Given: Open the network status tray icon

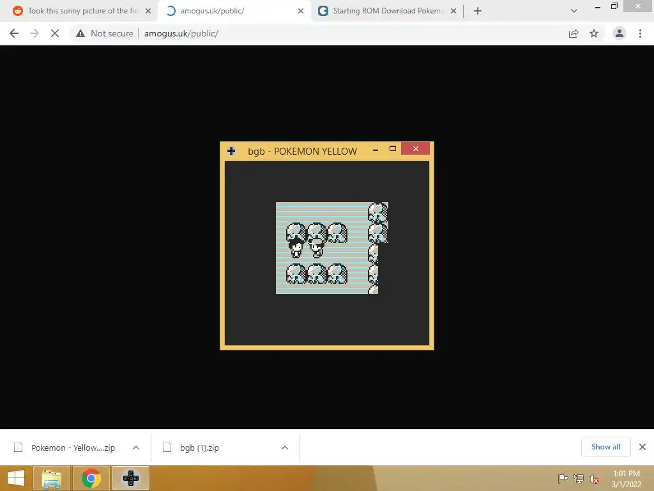Looking at the screenshot, I should tap(579, 478).
